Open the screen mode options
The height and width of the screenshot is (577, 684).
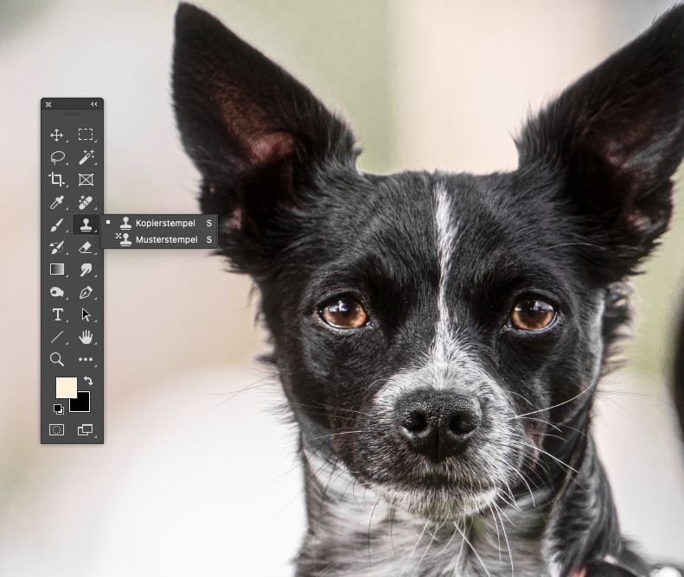86,429
